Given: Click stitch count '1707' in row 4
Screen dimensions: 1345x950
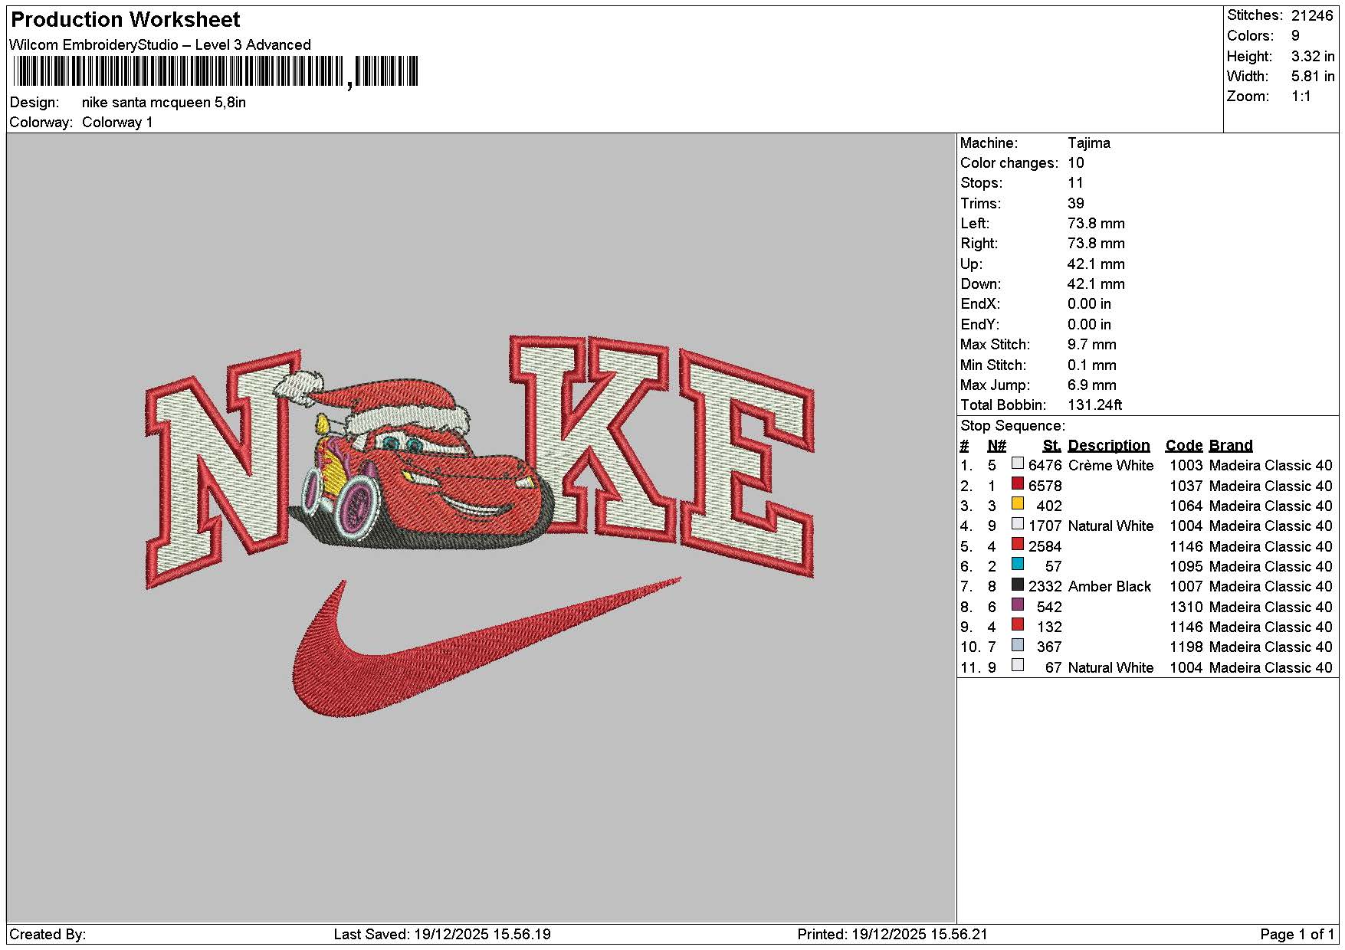Looking at the screenshot, I should (1045, 526).
